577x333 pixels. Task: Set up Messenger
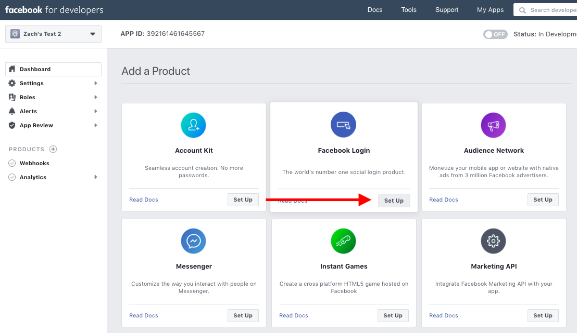[243, 315]
